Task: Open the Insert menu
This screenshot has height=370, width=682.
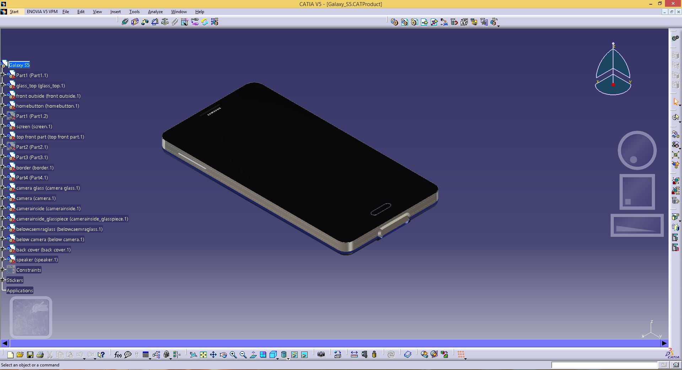Action: [115, 12]
